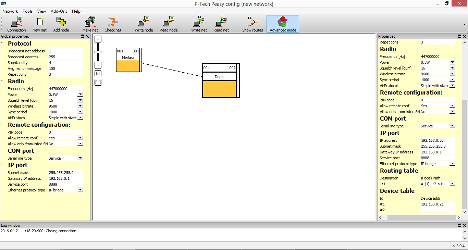
Task: Collapse the COM port section in Global properties
Action: point(2,151)
